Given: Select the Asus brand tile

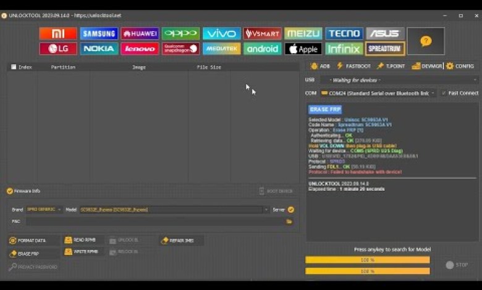Looking at the screenshot, I should point(385,33).
